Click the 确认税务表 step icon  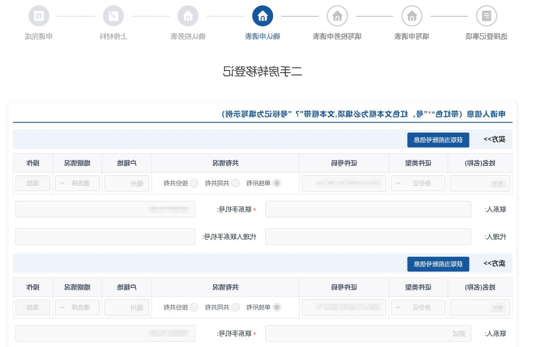pos(188,16)
